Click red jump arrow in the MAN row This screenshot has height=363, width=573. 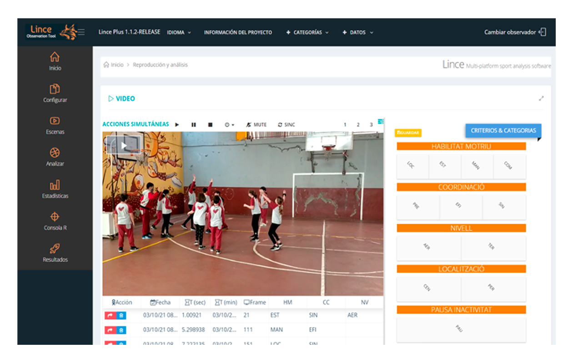[x=110, y=330]
